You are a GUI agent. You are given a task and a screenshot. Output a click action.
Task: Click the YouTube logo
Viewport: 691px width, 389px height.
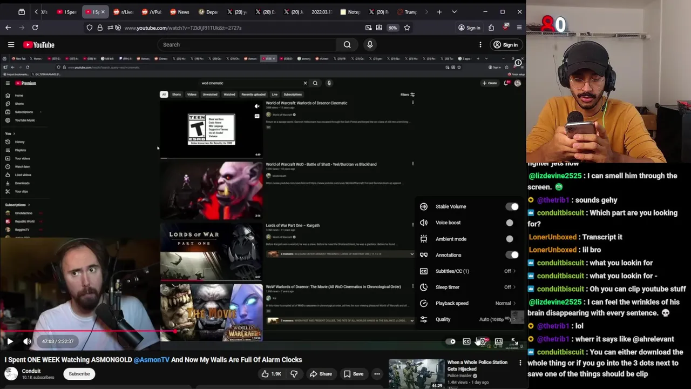pyautogui.click(x=39, y=45)
